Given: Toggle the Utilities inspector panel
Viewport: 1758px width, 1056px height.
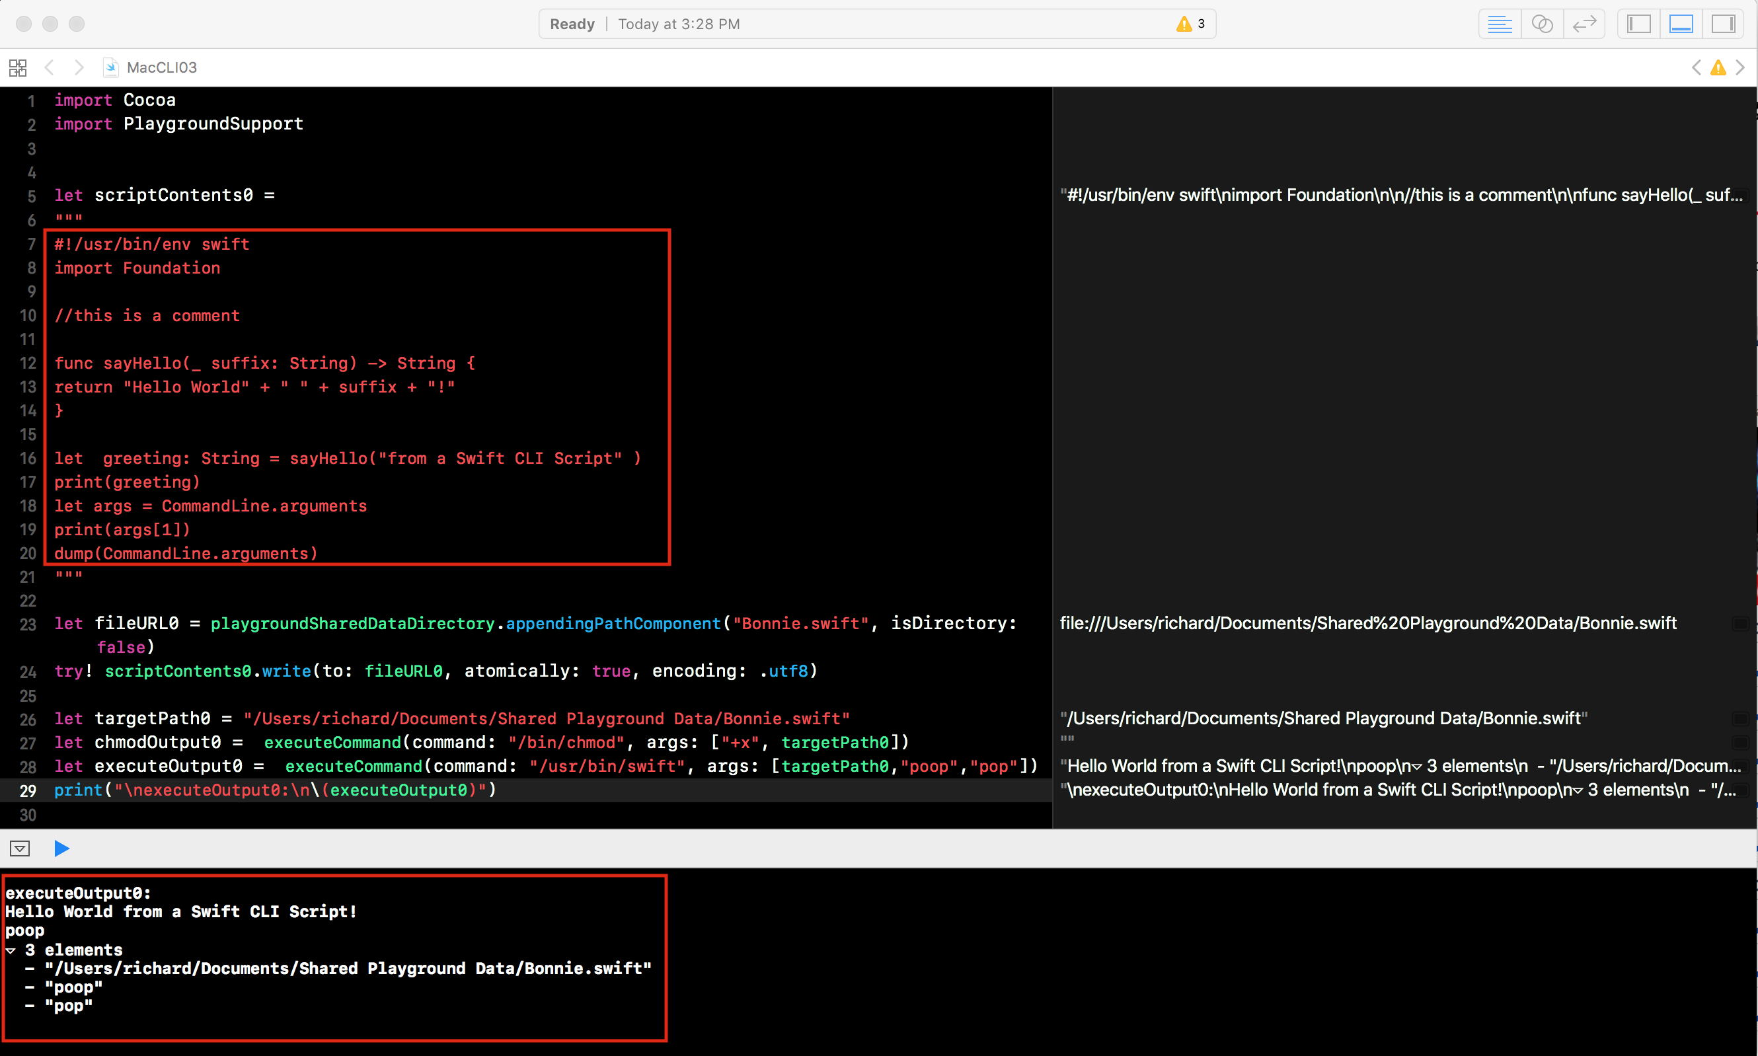Looking at the screenshot, I should 1723,24.
